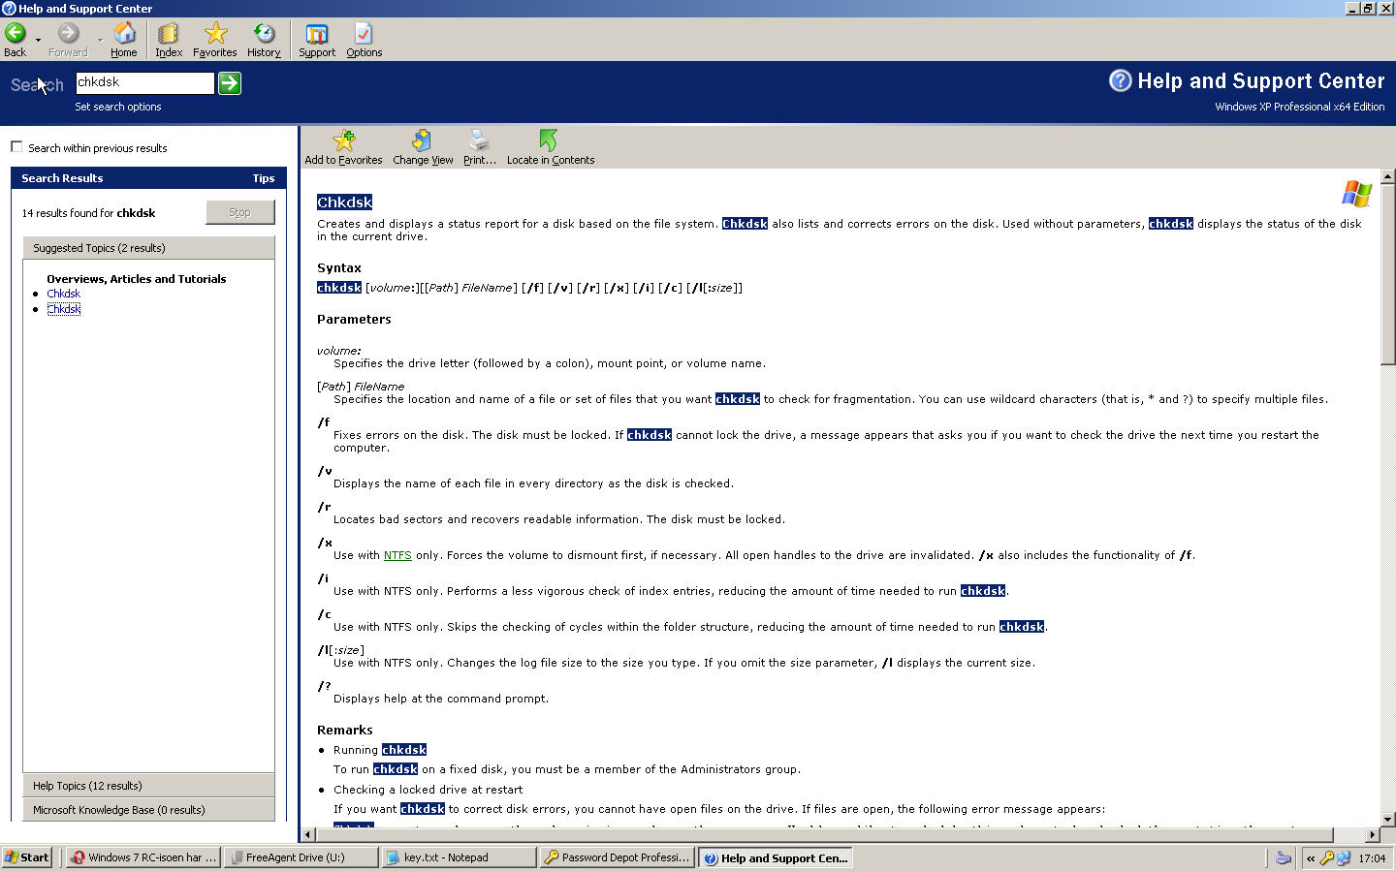Enable Search within previous results checkbox
The height and width of the screenshot is (872, 1396).
click(x=16, y=147)
